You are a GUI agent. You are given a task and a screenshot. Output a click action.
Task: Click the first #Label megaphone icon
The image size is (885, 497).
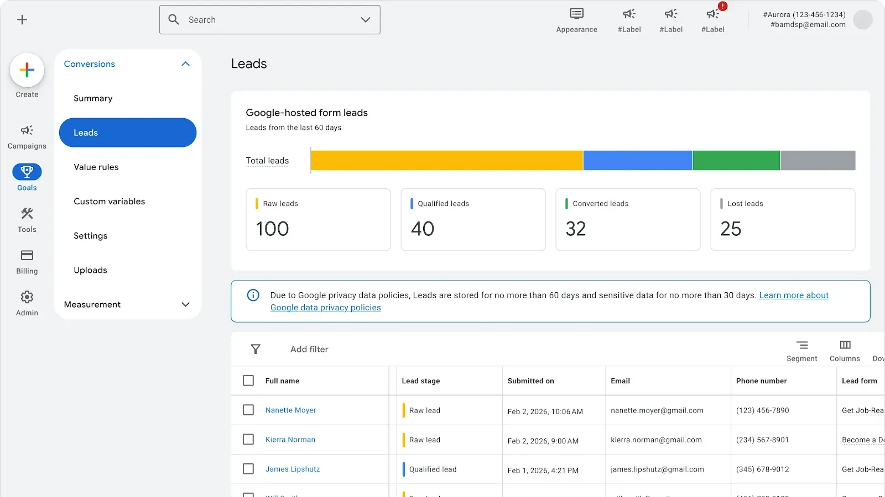pyautogui.click(x=629, y=14)
